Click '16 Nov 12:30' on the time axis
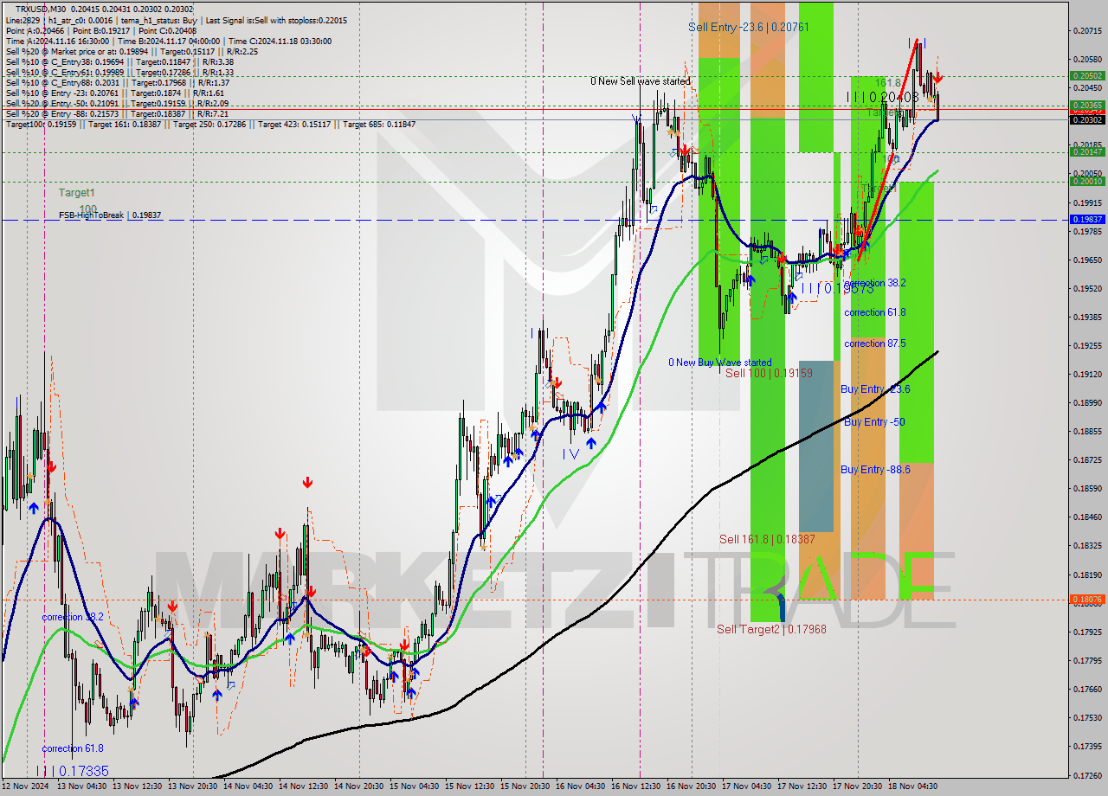This screenshot has width=1108, height=796. pyautogui.click(x=636, y=786)
